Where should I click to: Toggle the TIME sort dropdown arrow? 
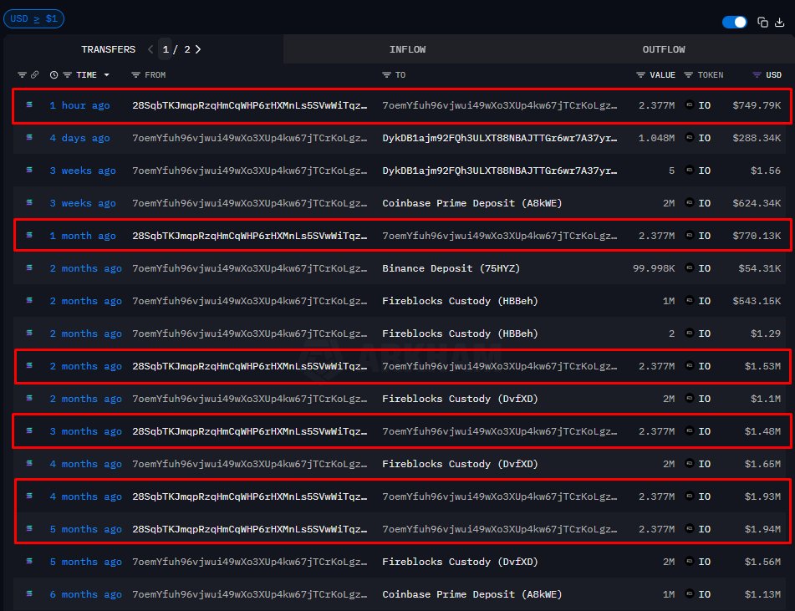coord(106,75)
